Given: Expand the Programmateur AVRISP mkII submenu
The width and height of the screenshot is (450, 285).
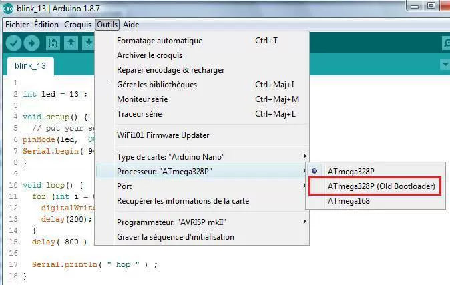Looking at the screenshot, I should pyautogui.click(x=202, y=222).
